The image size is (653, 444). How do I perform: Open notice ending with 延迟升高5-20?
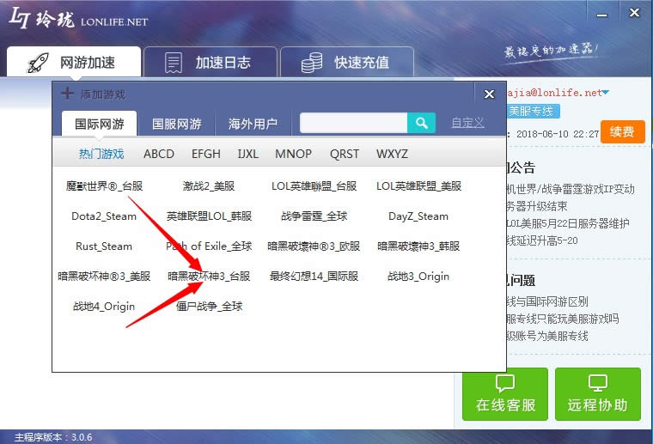(542, 240)
